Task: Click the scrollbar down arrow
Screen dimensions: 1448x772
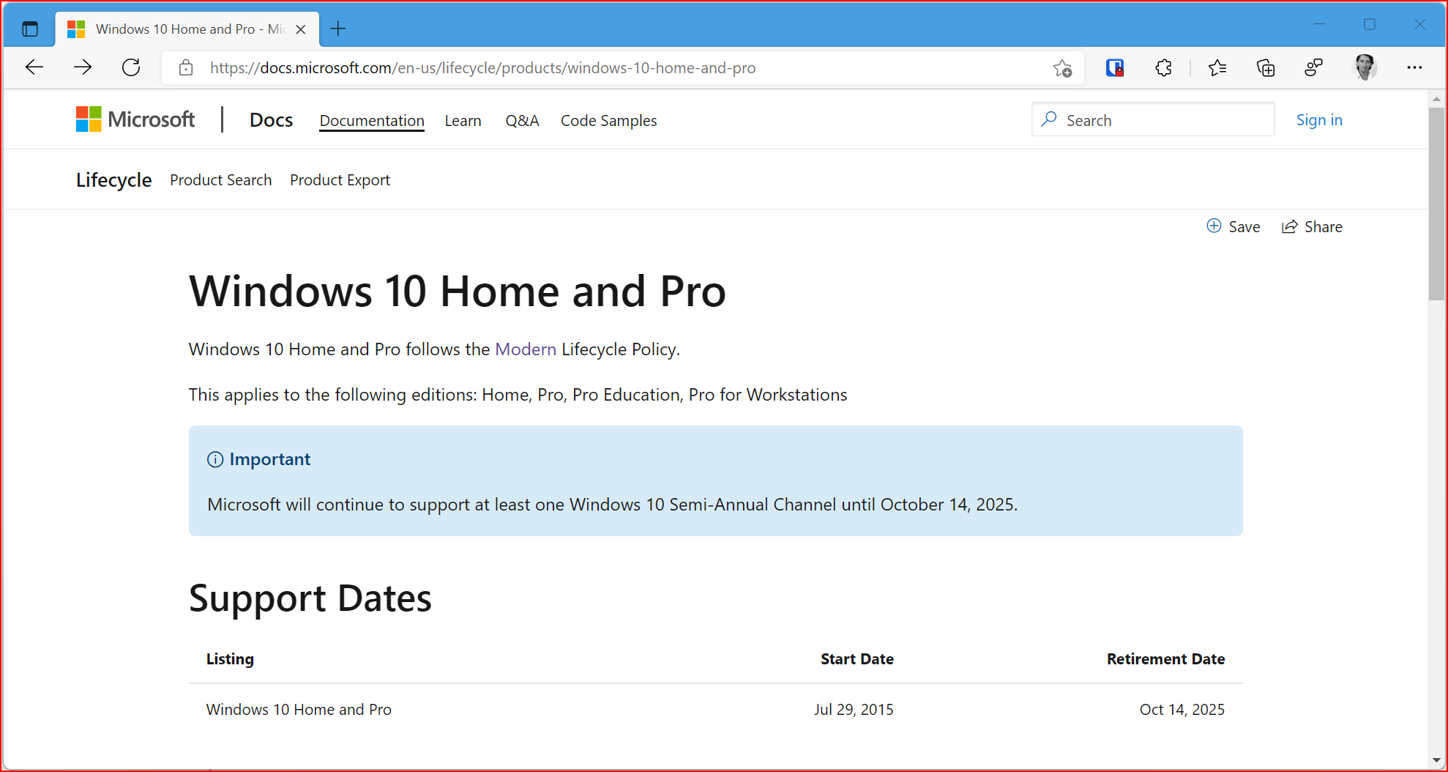Action: click(1436, 760)
